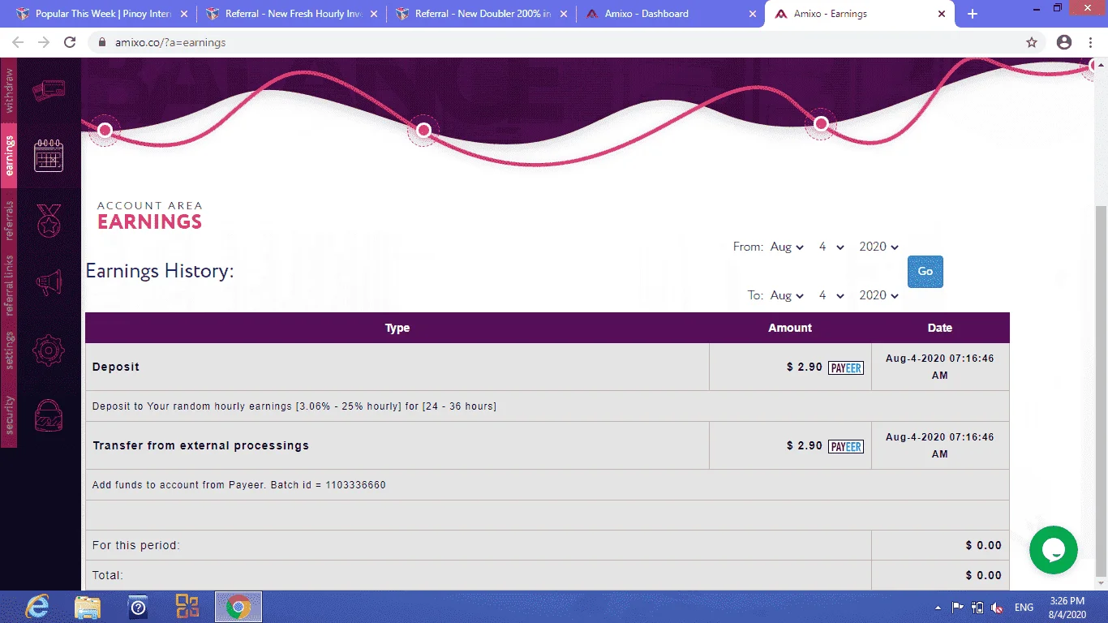Open the From day dropdown

pos(831,247)
